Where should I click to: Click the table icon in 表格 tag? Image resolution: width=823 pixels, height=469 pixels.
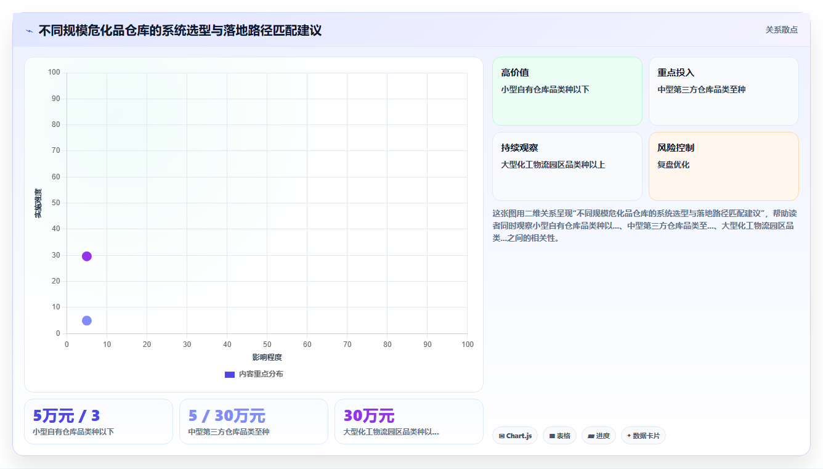[552, 436]
